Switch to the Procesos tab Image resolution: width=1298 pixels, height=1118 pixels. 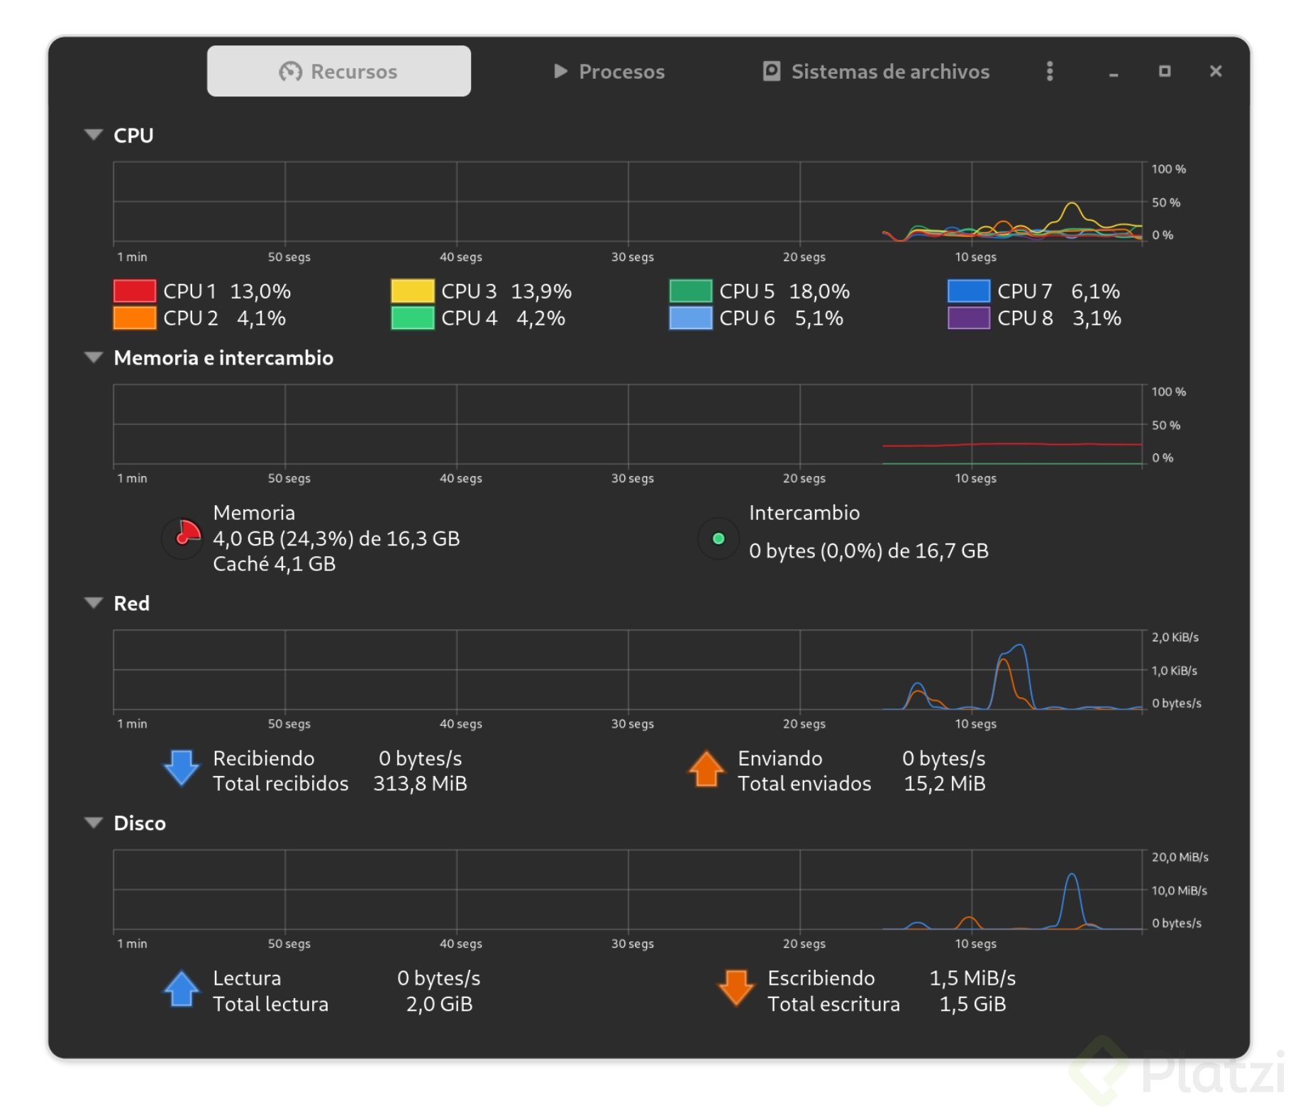(x=609, y=71)
